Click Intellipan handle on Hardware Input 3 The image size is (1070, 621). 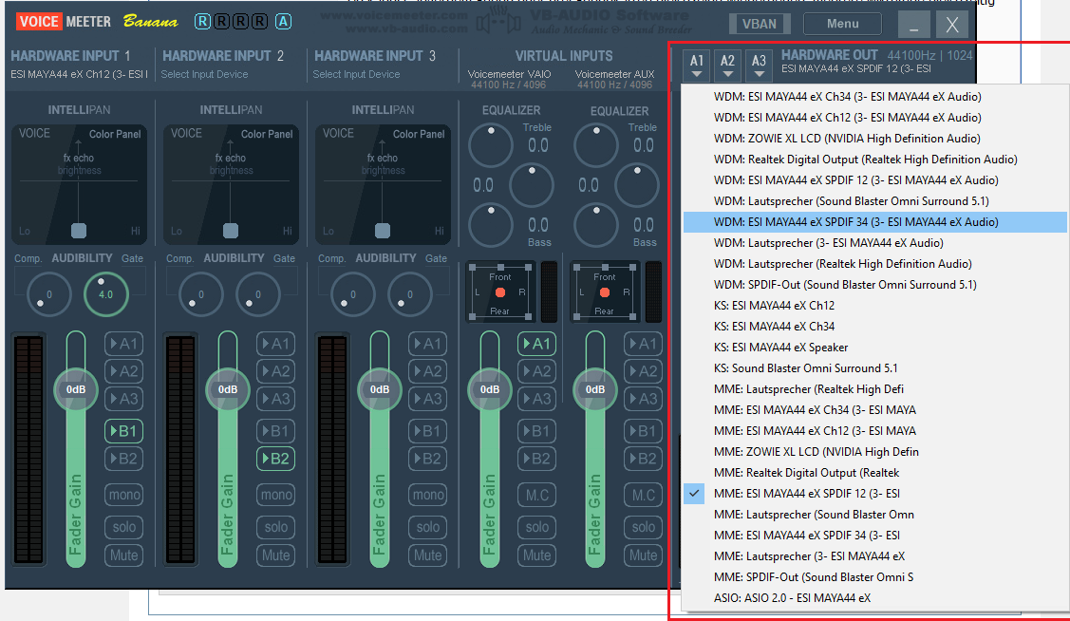coord(383,230)
